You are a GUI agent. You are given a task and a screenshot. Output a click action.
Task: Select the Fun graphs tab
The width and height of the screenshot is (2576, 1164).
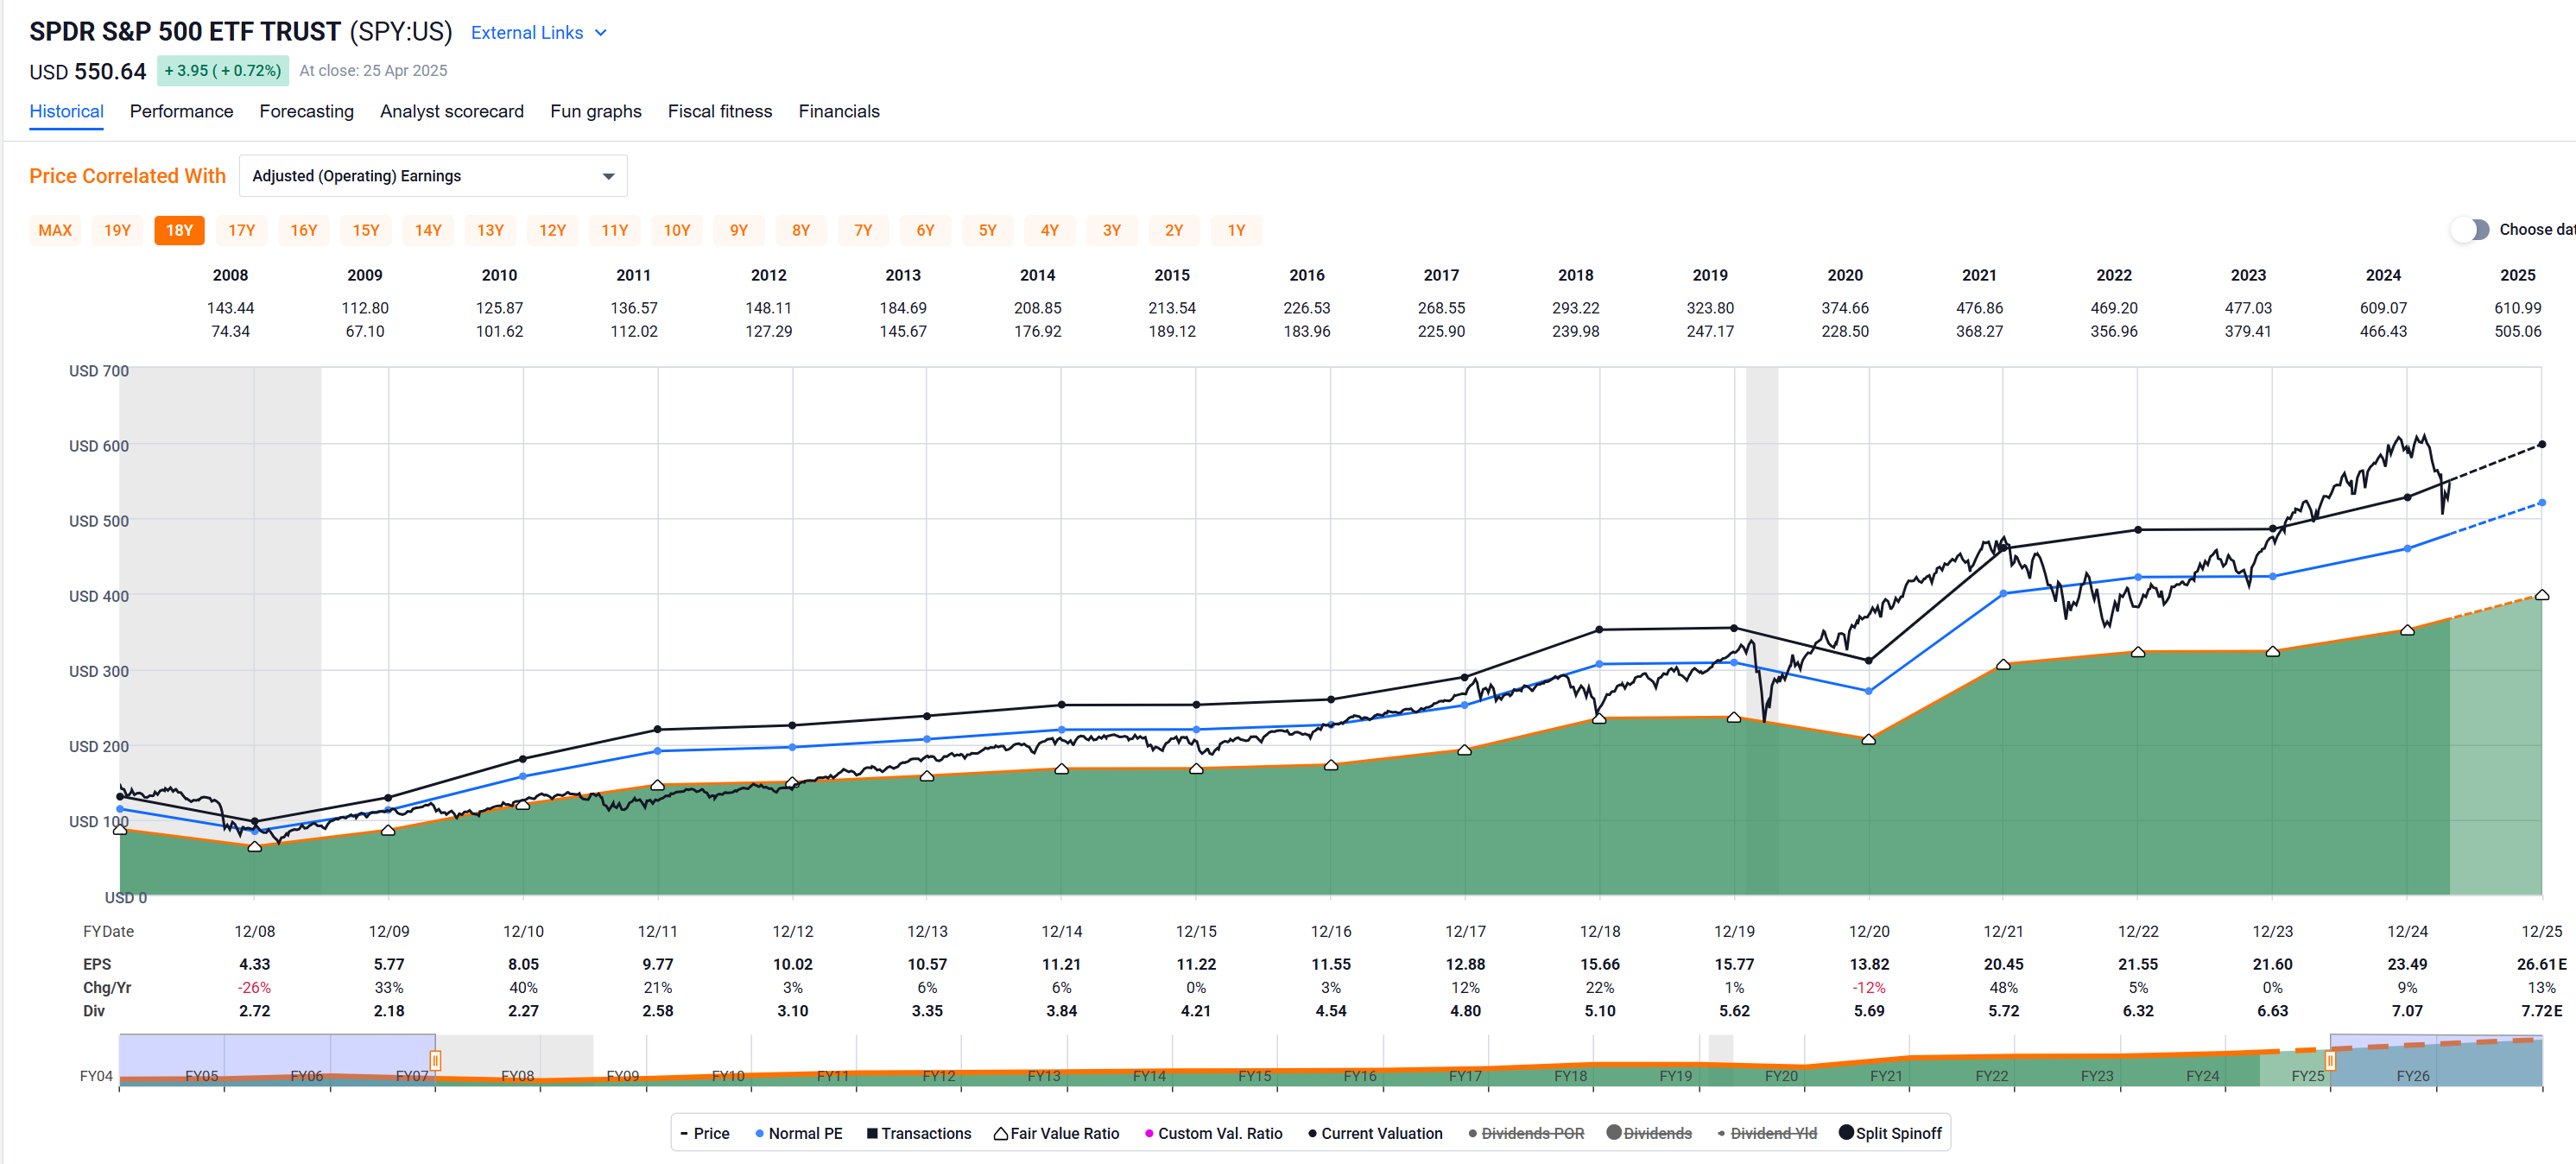pyautogui.click(x=595, y=111)
